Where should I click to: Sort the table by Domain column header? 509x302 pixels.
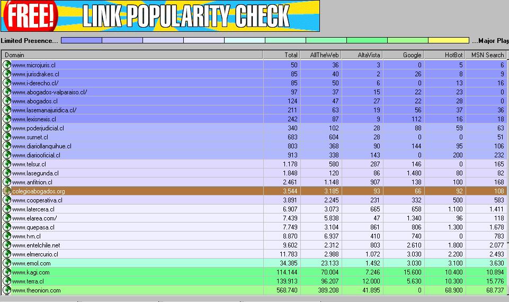coord(132,55)
